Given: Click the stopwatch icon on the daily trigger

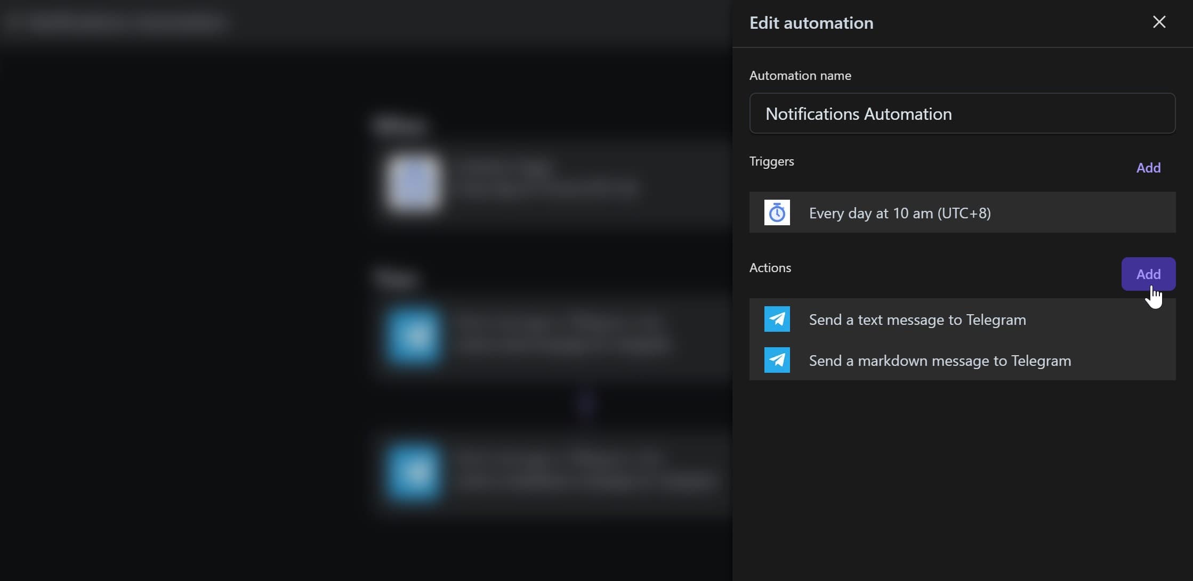Looking at the screenshot, I should click(777, 212).
